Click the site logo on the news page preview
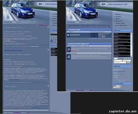Screen dimensions: 138x114 coord(40,4)
